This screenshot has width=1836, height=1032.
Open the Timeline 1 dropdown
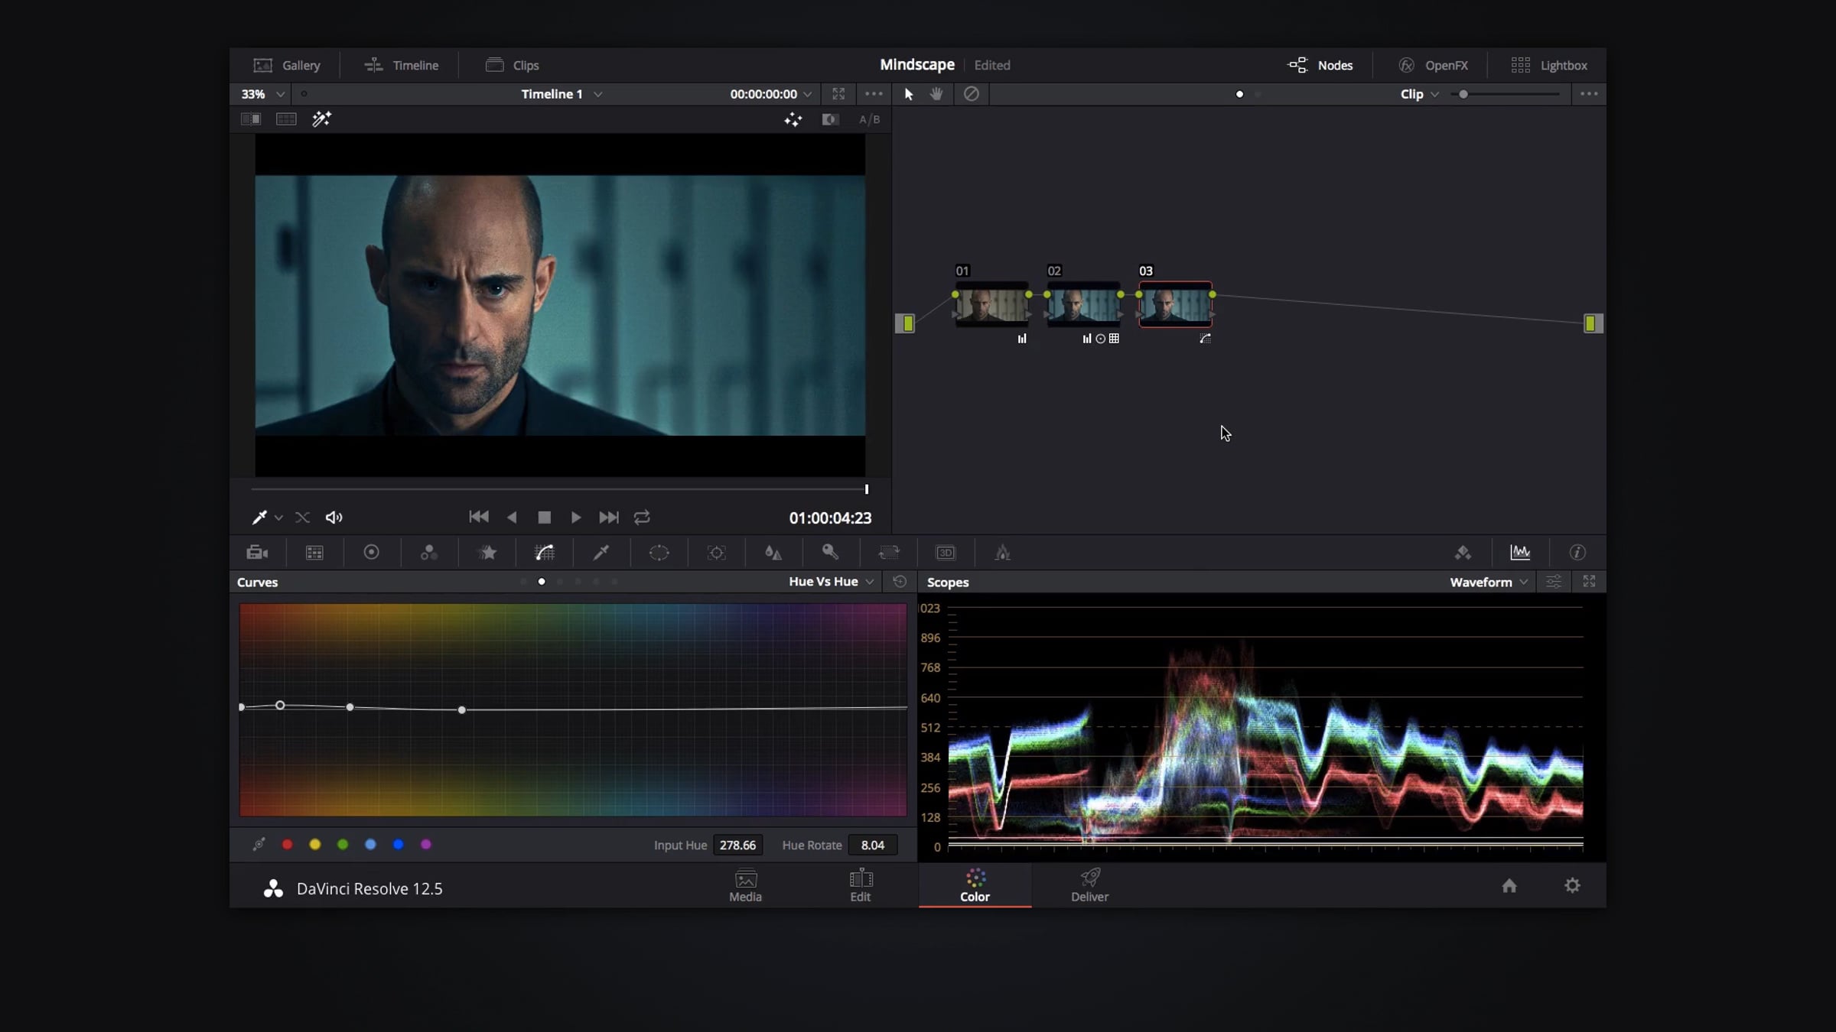click(x=562, y=94)
